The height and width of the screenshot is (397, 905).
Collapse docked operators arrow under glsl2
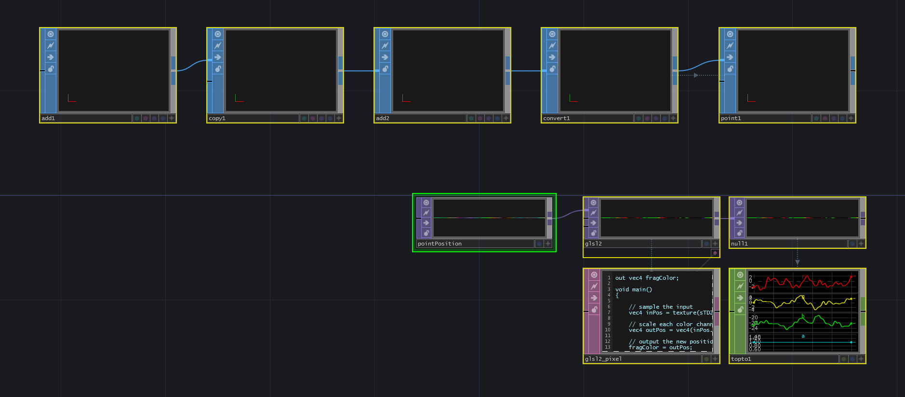click(715, 253)
